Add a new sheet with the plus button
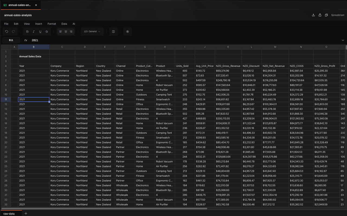 click(26, 214)
